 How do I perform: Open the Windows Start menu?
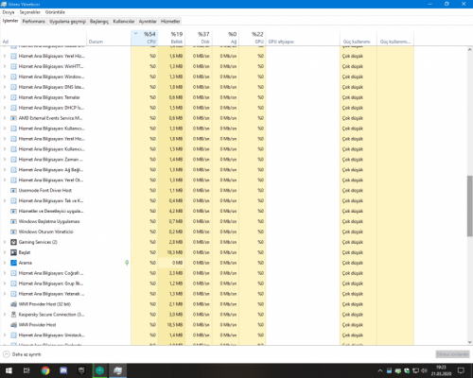click(x=9, y=370)
